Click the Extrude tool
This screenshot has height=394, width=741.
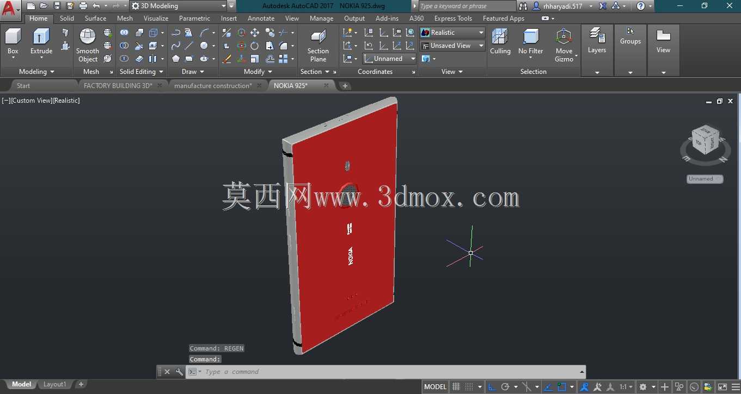coord(41,42)
